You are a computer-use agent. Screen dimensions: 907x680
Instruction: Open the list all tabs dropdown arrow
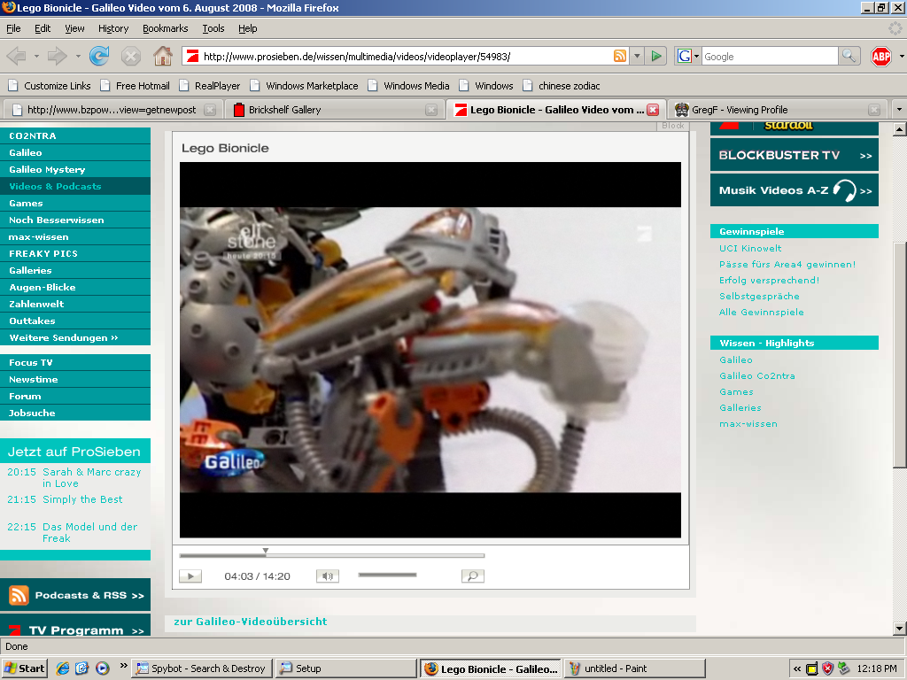tap(900, 109)
